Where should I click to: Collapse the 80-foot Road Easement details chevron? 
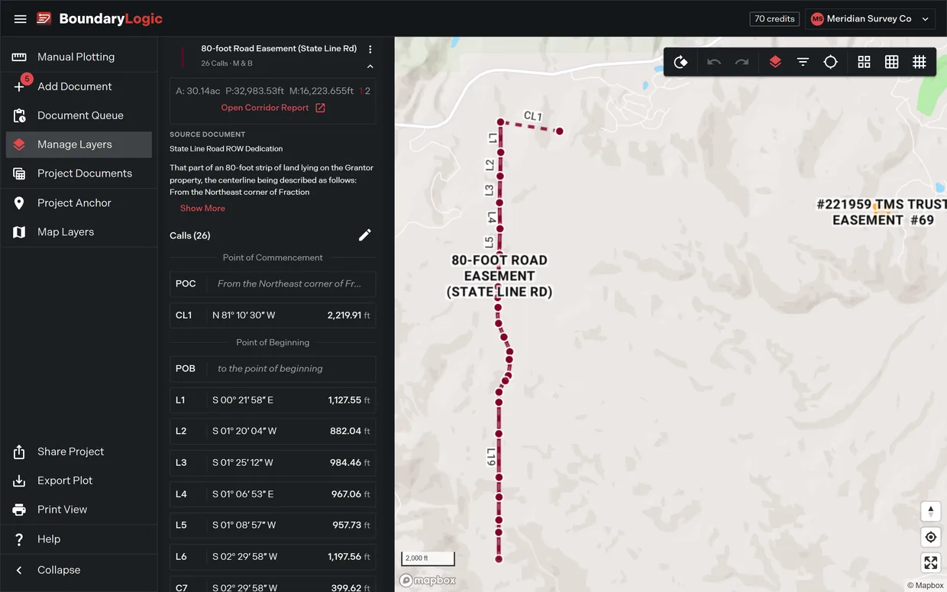click(370, 66)
